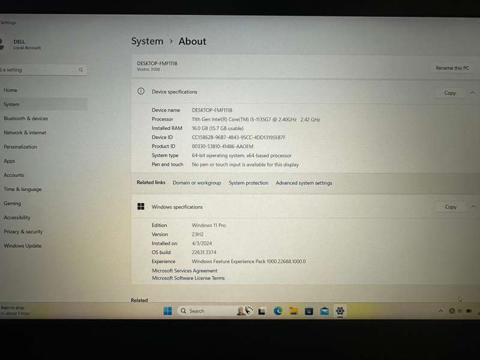Open Personalization settings

20,146
